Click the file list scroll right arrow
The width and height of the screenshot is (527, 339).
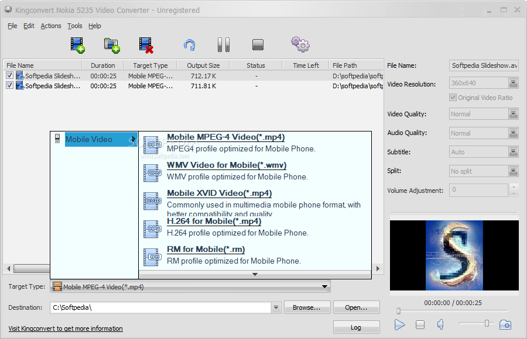click(378, 268)
